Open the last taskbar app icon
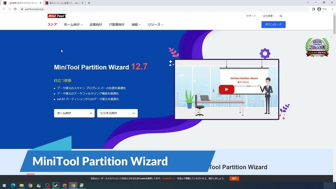The width and height of the screenshot is (336, 189). click(81, 186)
